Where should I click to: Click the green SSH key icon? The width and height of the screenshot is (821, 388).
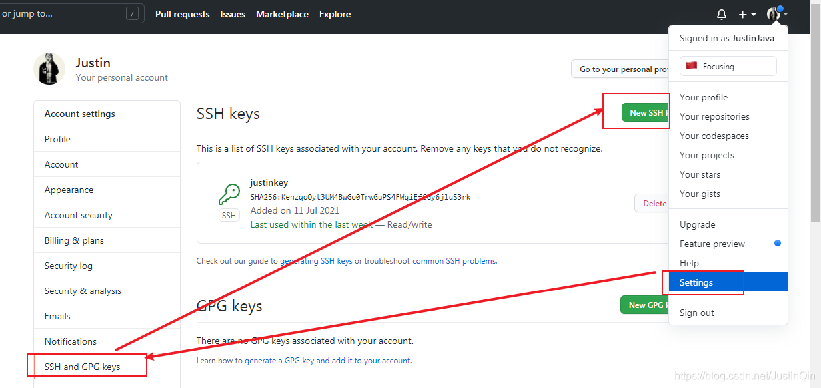coord(229,194)
